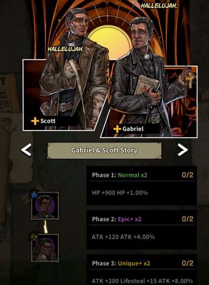Click the yellow plus icon beside Gabriel
This screenshot has width=209, height=285.
point(117,129)
